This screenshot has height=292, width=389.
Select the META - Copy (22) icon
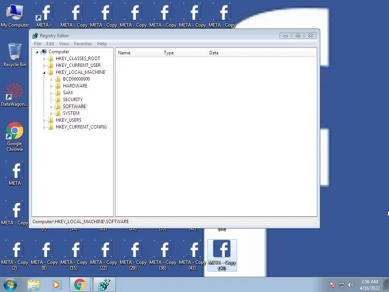(103, 255)
